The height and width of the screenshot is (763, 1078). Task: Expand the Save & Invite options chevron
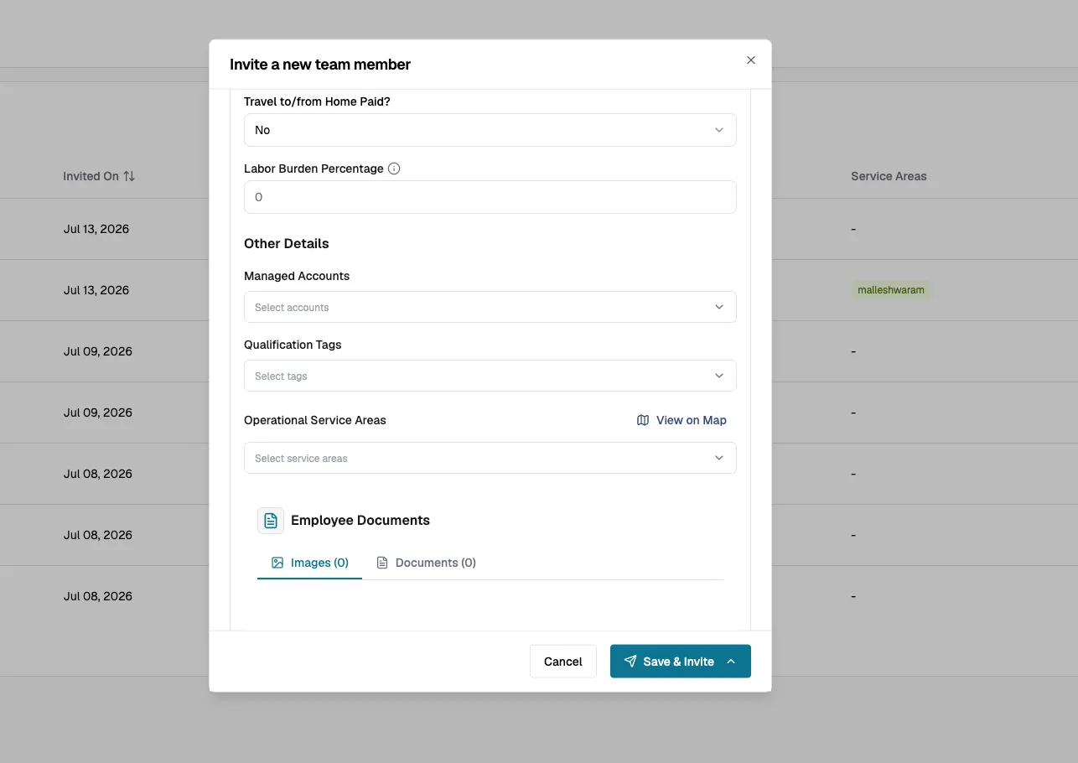coord(731,662)
